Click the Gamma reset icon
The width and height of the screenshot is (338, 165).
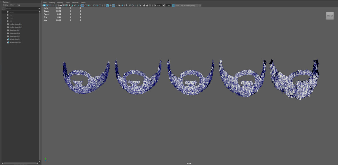(164, 5)
